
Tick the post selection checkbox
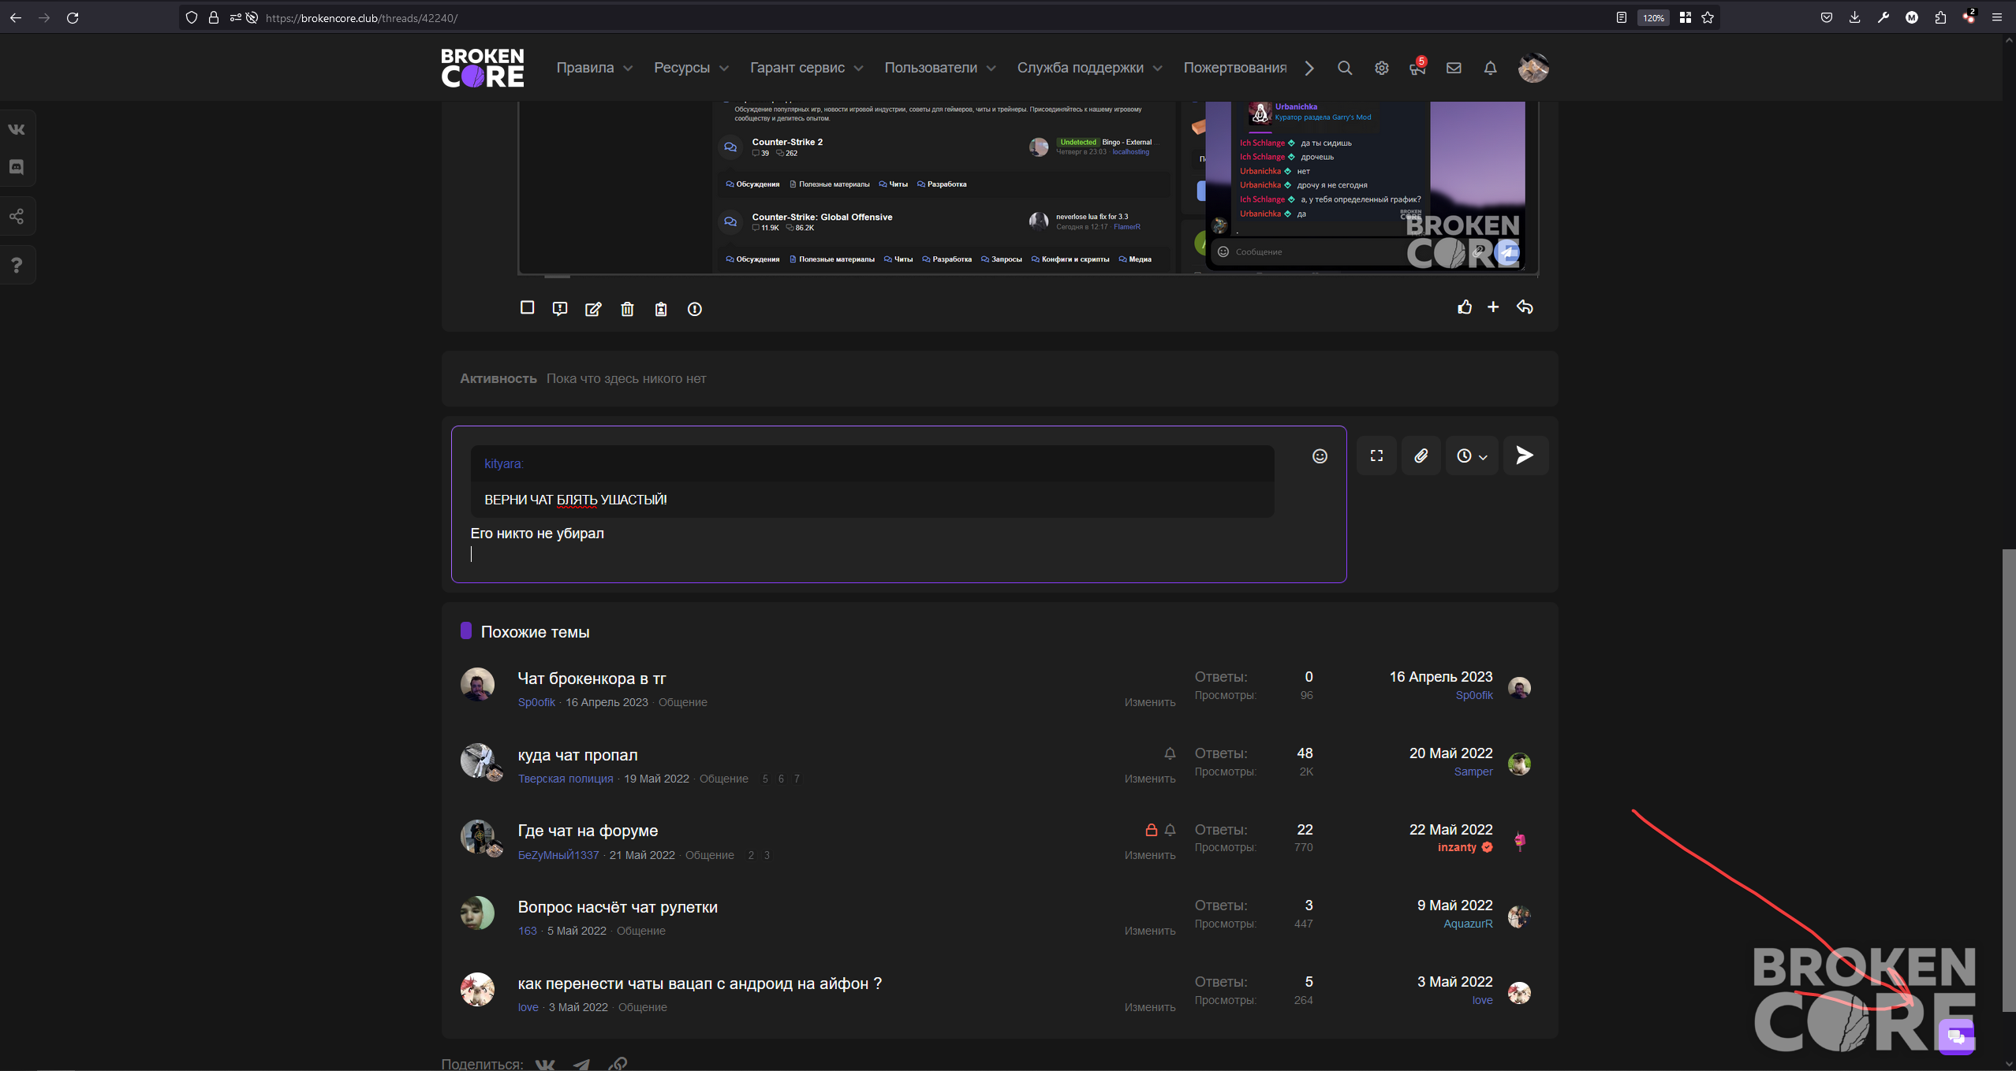pos(528,307)
